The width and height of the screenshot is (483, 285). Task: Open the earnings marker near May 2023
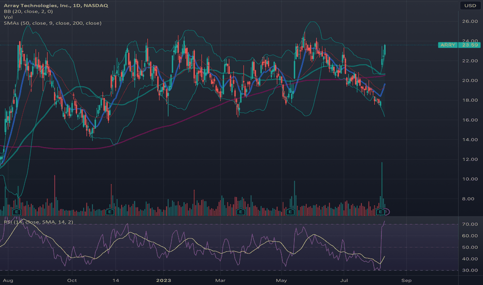click(290, 211)
